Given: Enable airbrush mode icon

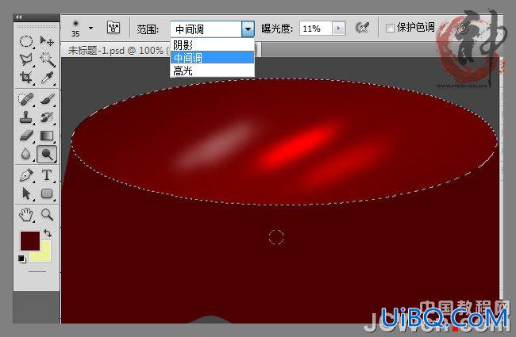Looking at the screenshot, I should [x=362, y=28].
